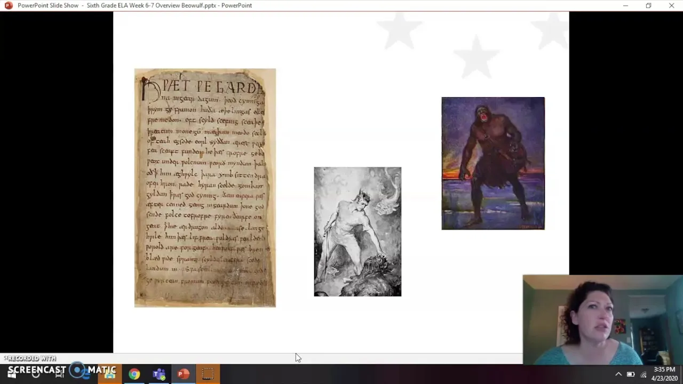
Task: Click the Beowulf manuscript image
Action: point(205,188)
